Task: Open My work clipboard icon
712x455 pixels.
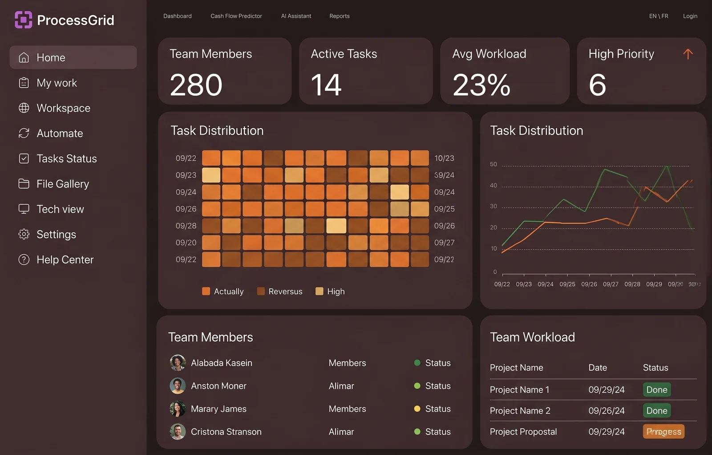Action: coord(24,83)
